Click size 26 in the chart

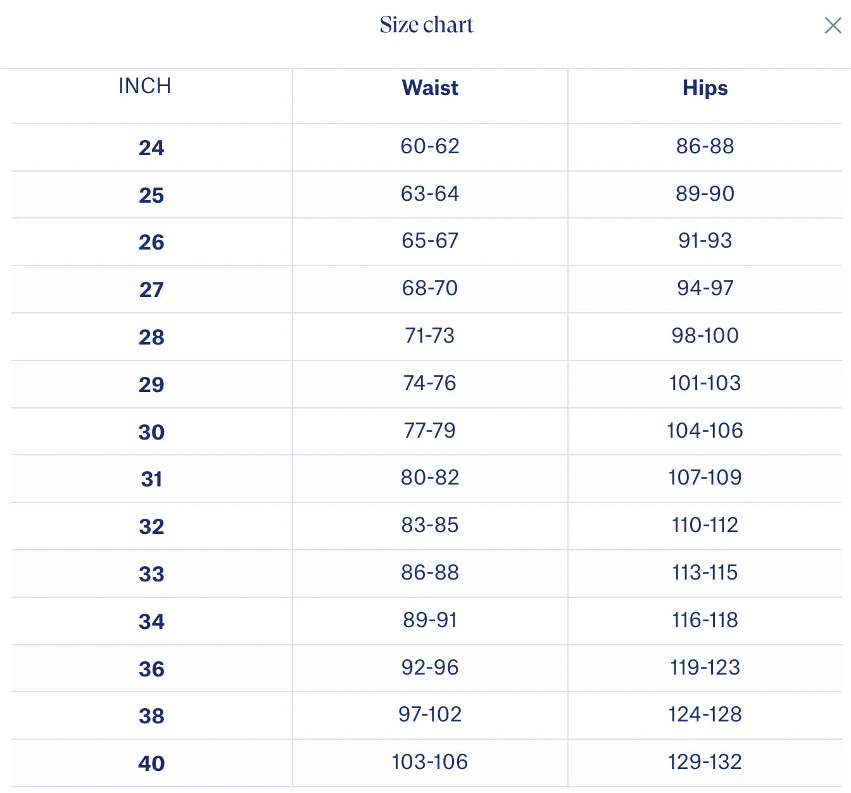tap(151, 242)
